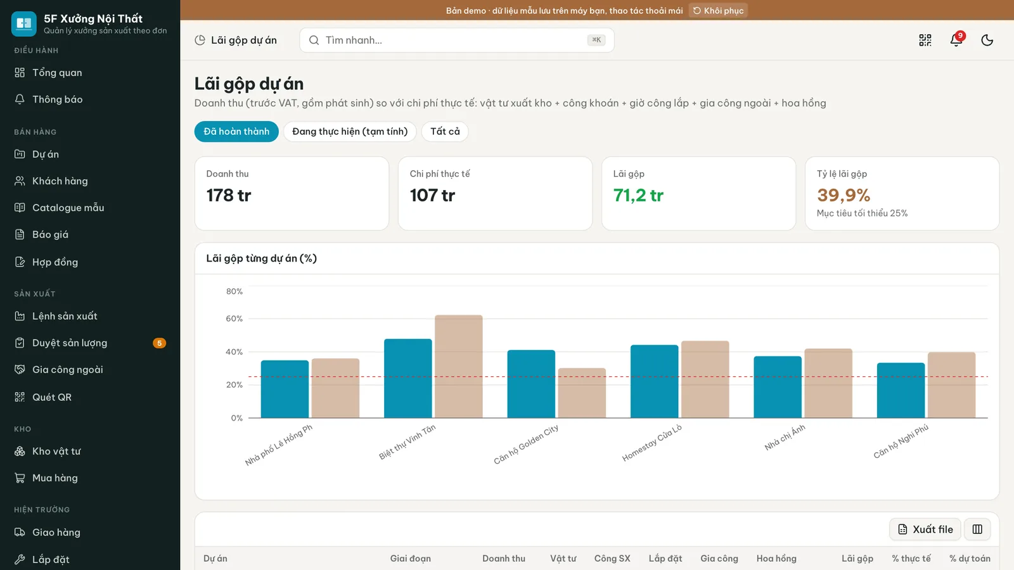Go to Dự án sidebar item
Screen dimensions: 1014x570
(90, 155)
